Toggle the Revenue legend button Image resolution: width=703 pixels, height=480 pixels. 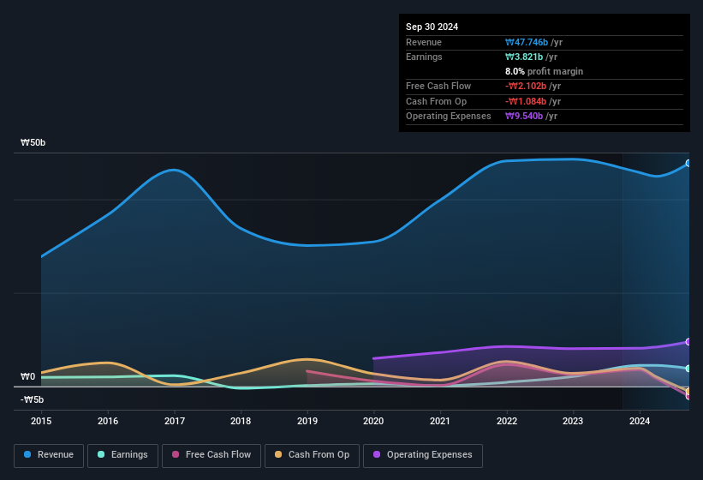point(49,456)
